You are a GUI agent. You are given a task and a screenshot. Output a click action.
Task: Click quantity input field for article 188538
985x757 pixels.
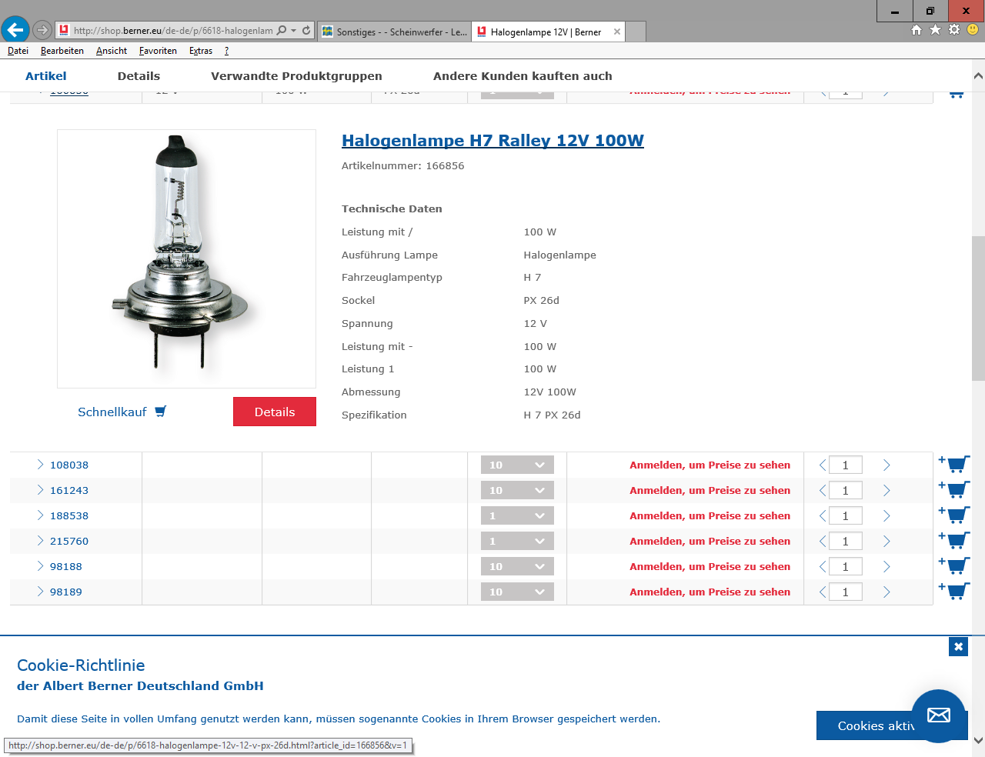tap(845, 515)
